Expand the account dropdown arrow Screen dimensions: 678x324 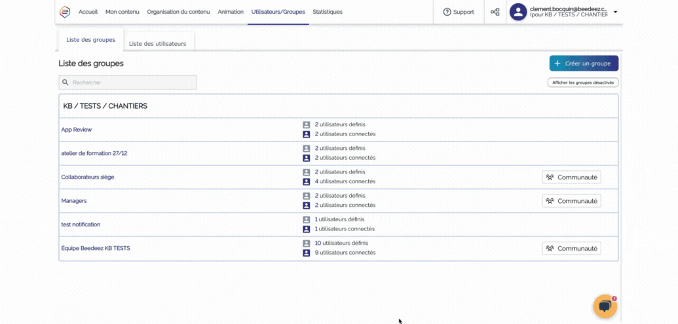(615, 12)
